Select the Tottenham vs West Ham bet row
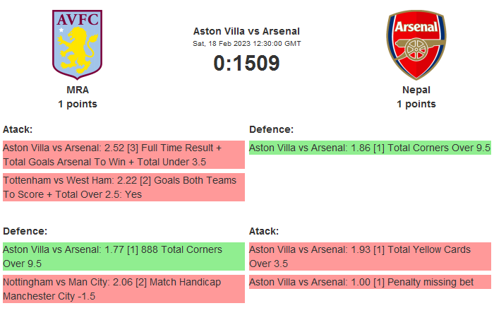494x325 pixels. click(123, 187)
